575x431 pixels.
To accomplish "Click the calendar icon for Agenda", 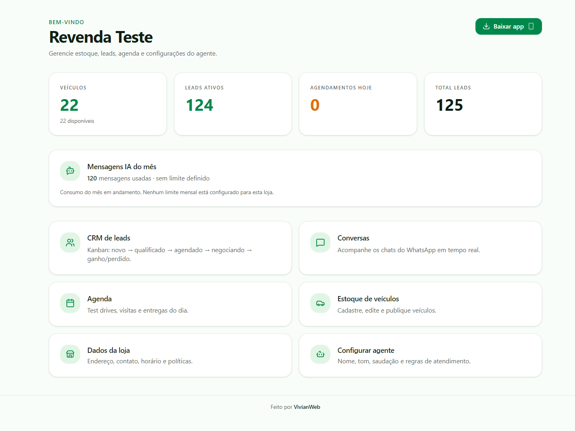I will pyautogui.click(x=70, y=303).
